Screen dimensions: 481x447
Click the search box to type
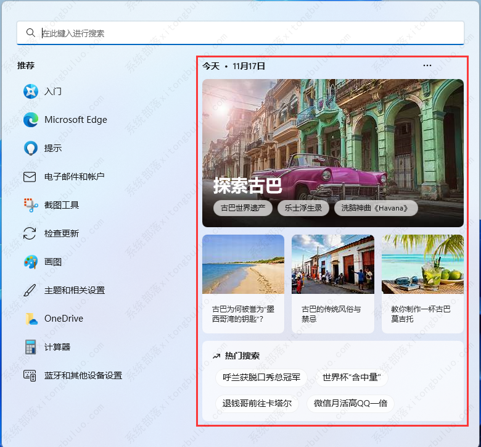coord(247,33)
